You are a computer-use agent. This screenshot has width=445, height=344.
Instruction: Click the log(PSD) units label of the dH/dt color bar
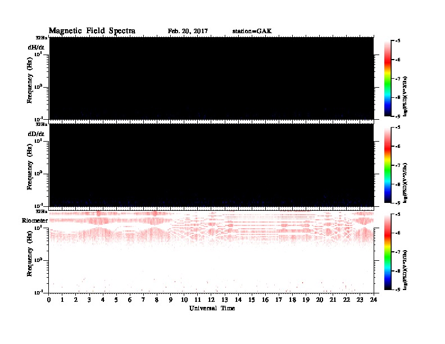pos(406,96)
